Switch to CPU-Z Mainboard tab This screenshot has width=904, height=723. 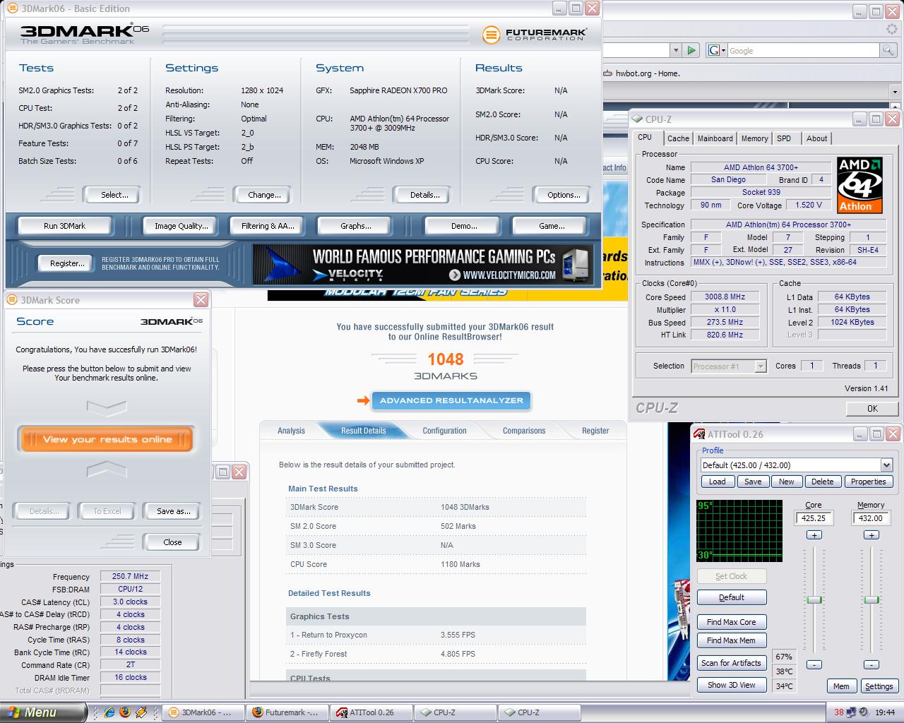pos(715,138)
